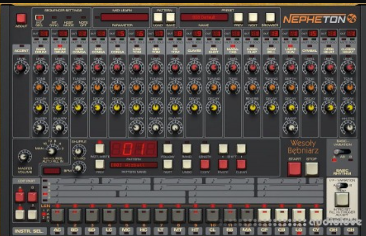This screenshot has width=366, height=236.
Task: Click the Pattern LOAD button
Action: 158,17
